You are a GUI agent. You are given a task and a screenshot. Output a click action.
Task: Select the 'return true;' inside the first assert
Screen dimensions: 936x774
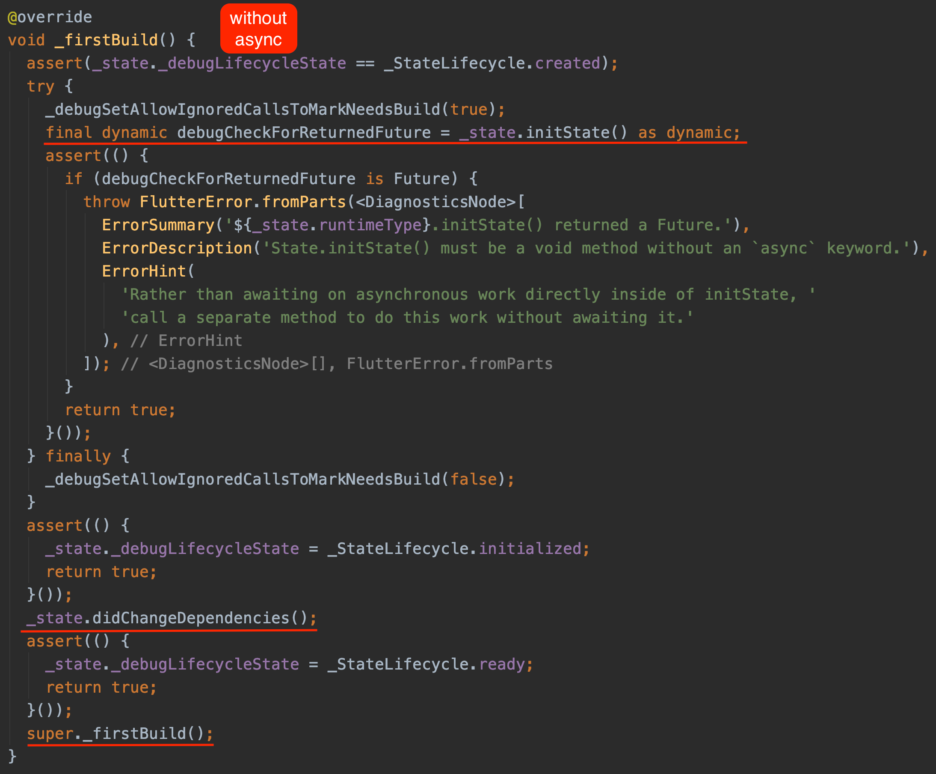120,409
